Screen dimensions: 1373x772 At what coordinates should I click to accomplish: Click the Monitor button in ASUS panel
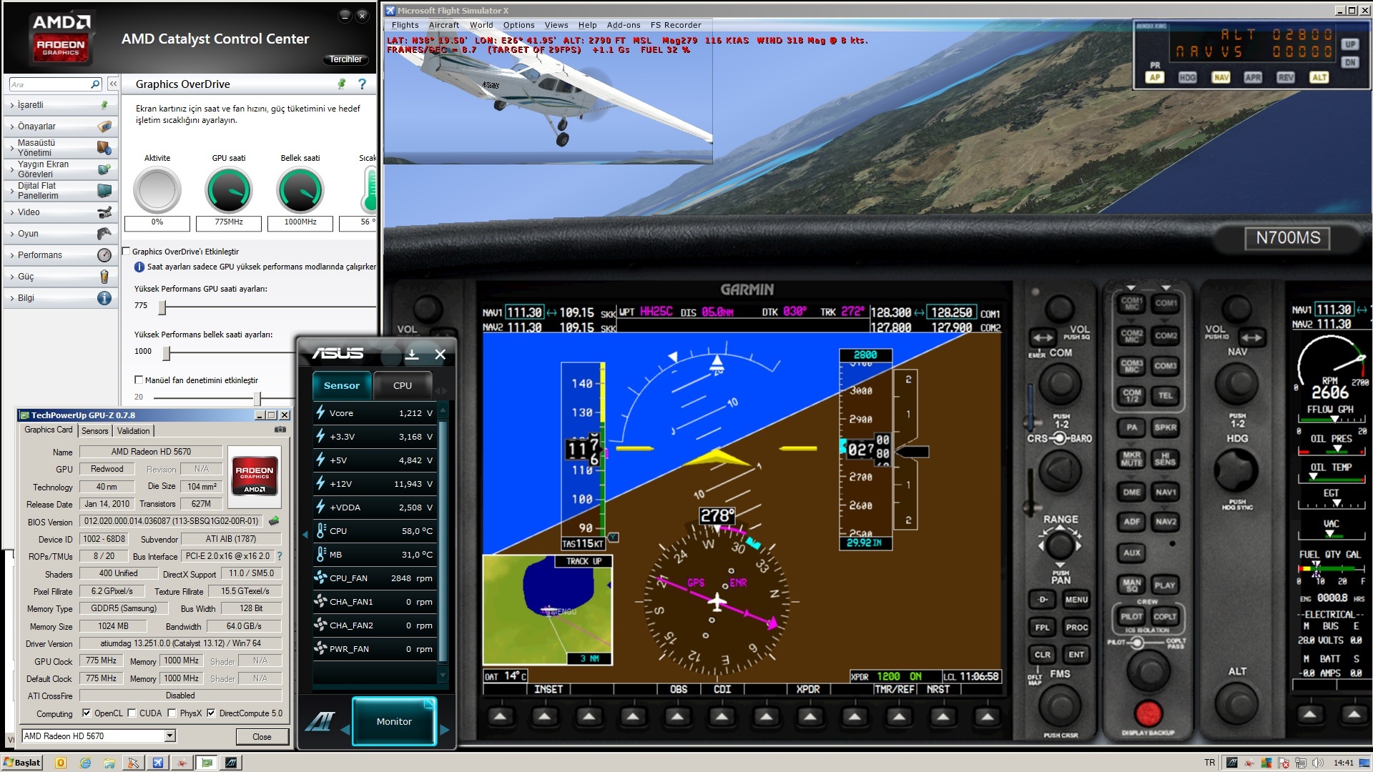click(394, 721)
